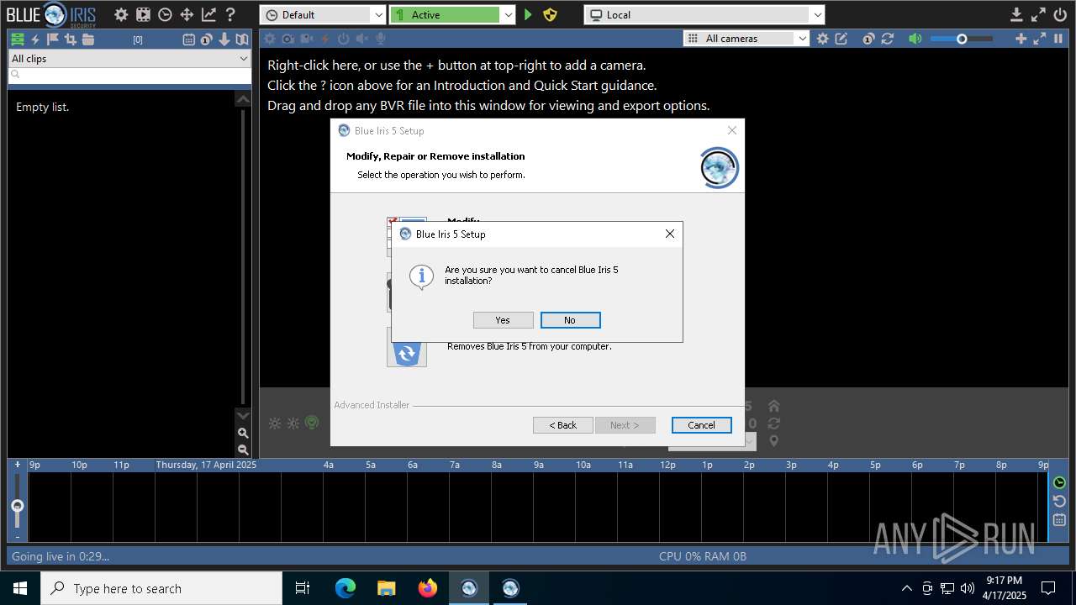Click No in the cancel confirmation dialog
The width and height of the screenshot is (1076, 605).
[570, 320]
